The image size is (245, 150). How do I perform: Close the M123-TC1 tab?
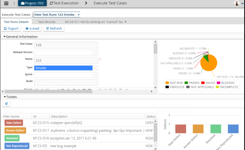point(125,22)
